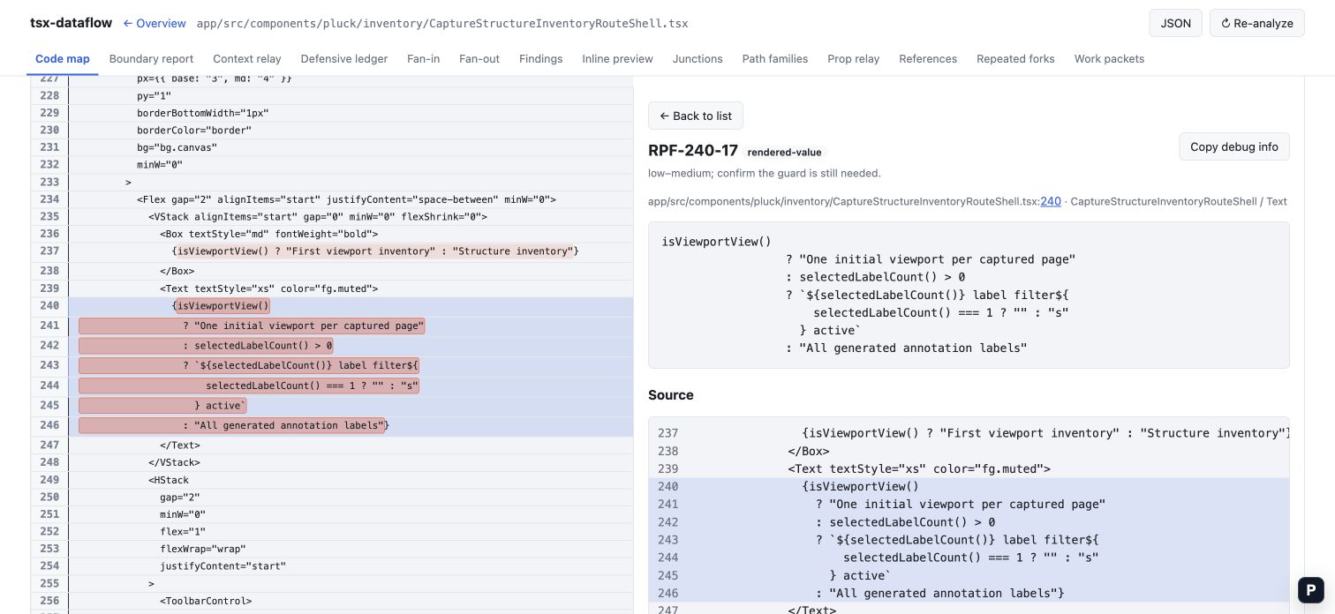
Task: Click the tsx-dataflow app title
Action: tap(72, 23)
